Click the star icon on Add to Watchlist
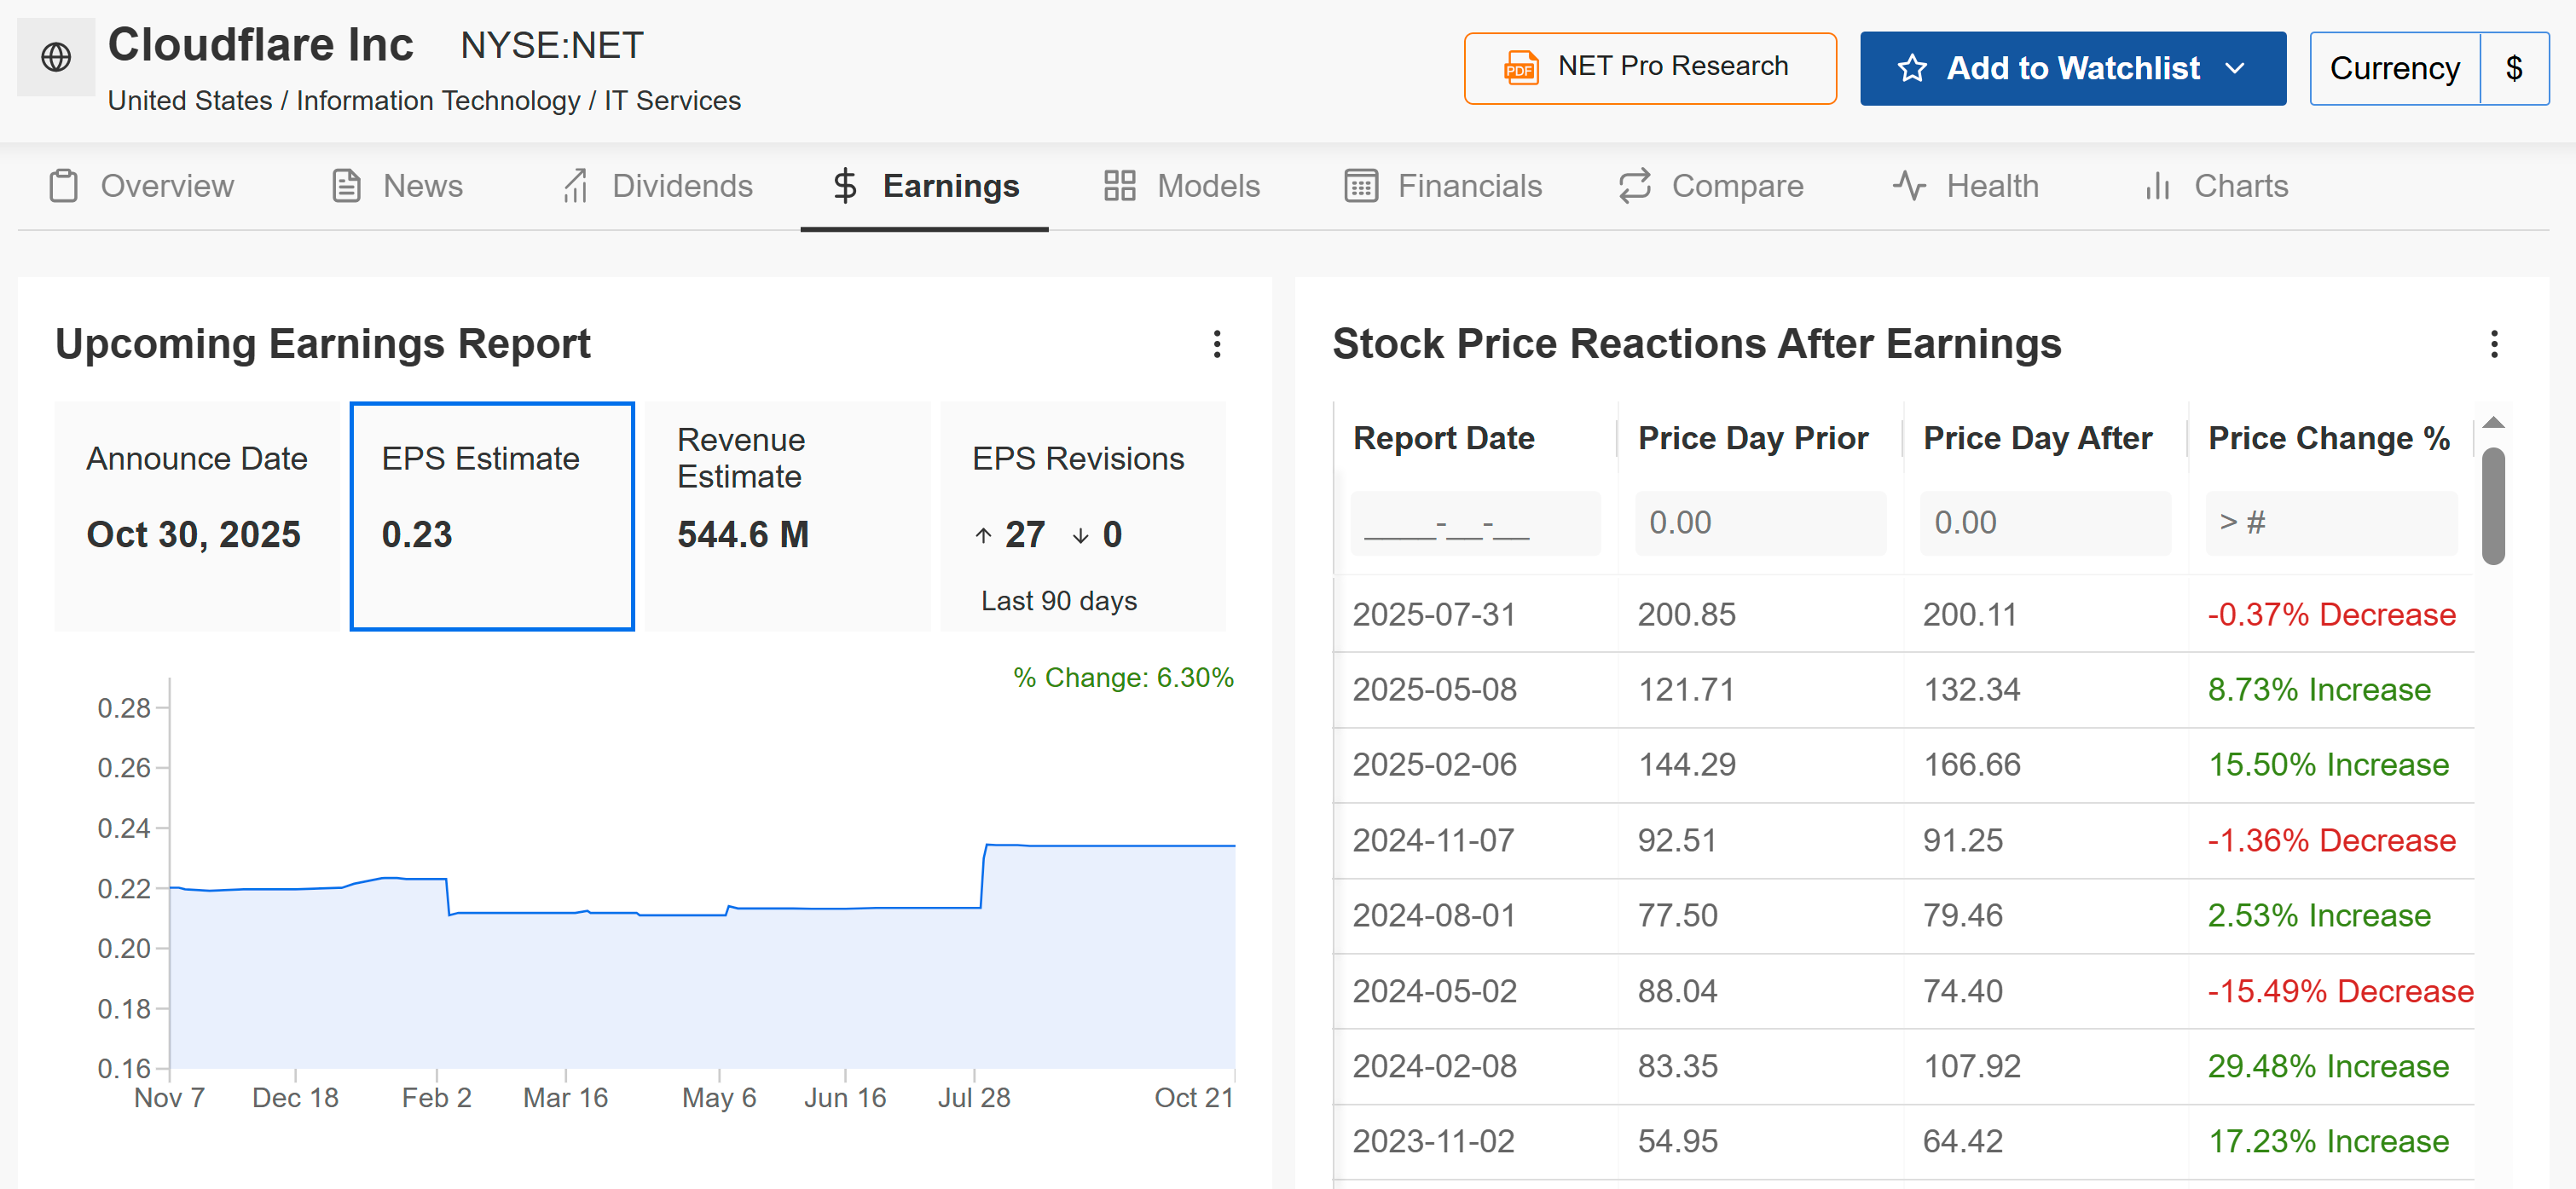Image resolution: width=2576 pixels, height=1189 pixels. tap(1911, 68)
